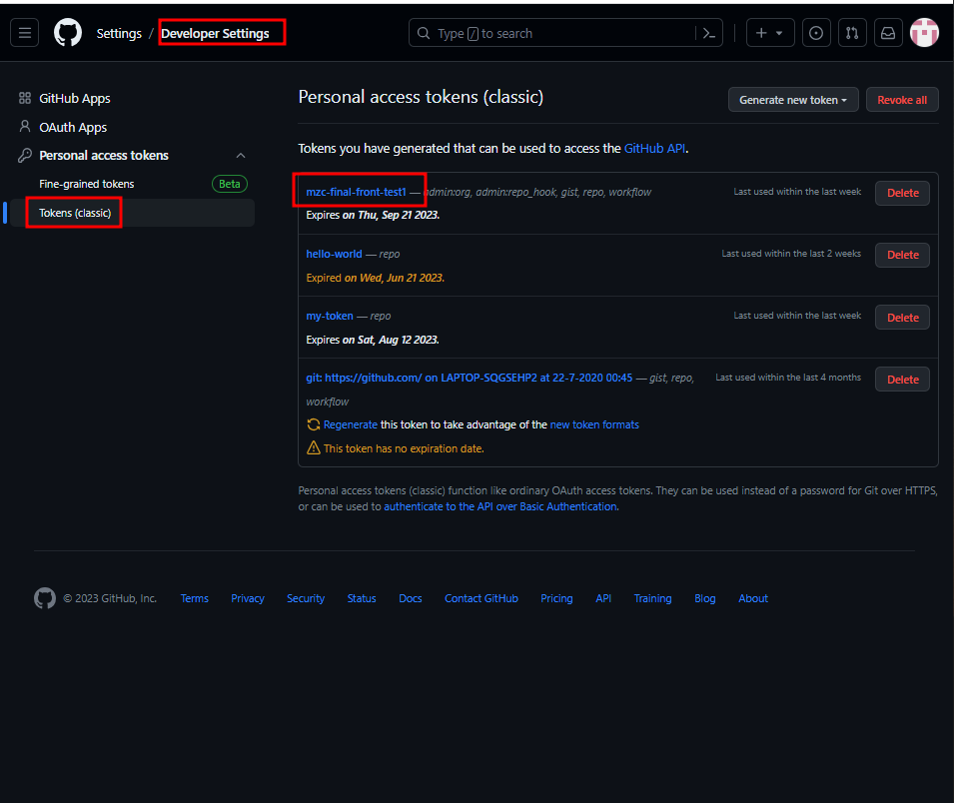954x803 pixels.
Task: Click the GitHub logo in header
Action: pyautogui.click(x=68, y=33)
